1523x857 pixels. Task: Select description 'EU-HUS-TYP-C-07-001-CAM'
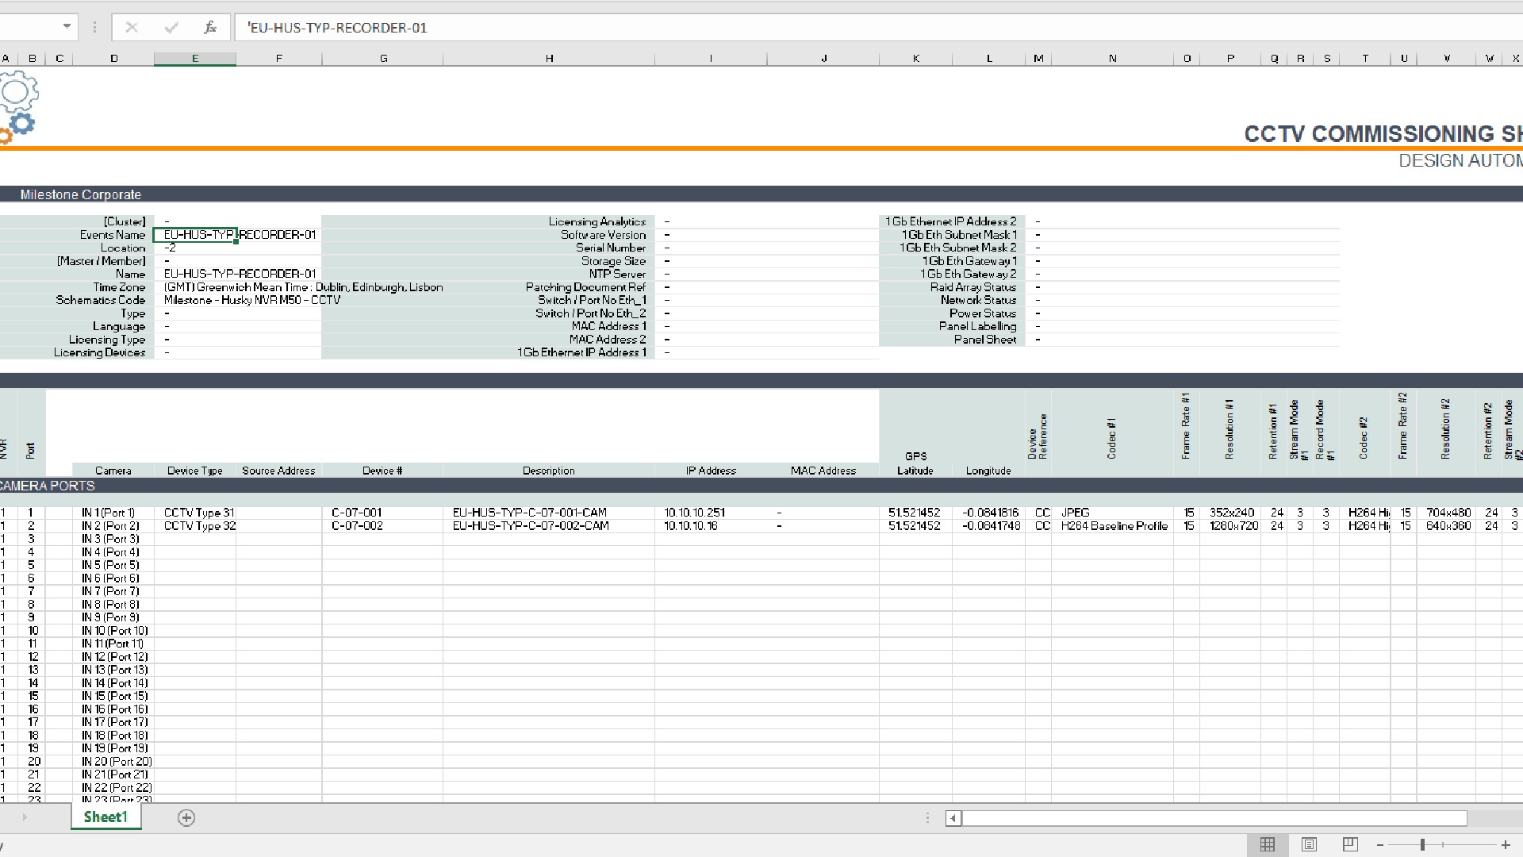click(x=549, y=513)
